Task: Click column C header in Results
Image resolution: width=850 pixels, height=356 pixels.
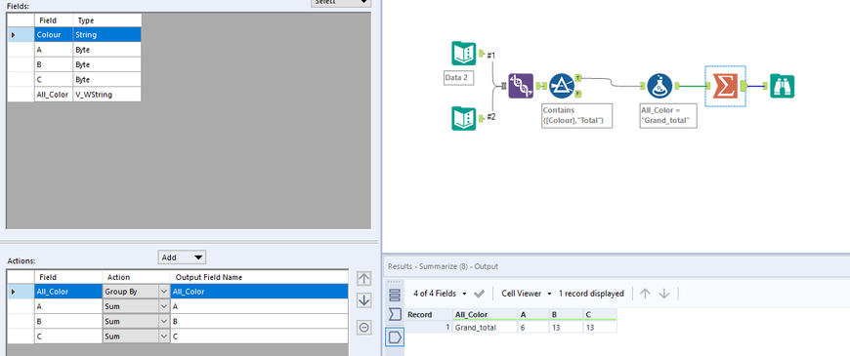Action: [600, 314]
